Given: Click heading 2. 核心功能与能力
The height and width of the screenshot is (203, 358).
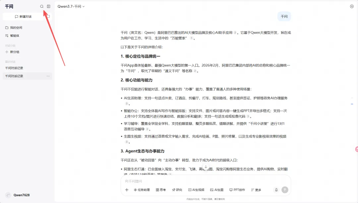Looking at the screenshot, I should (137, 80).
